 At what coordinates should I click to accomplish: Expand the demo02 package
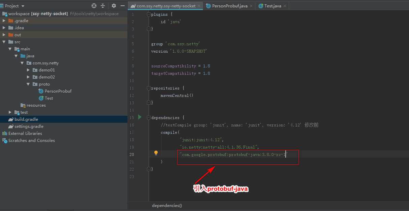pyautogui.click(x=28, y=77)
